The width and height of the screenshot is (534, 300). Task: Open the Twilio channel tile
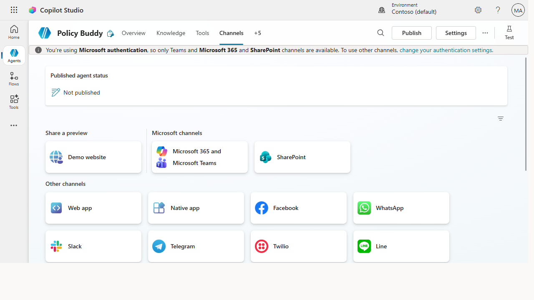pyautogui.click(x=299, y=246)
